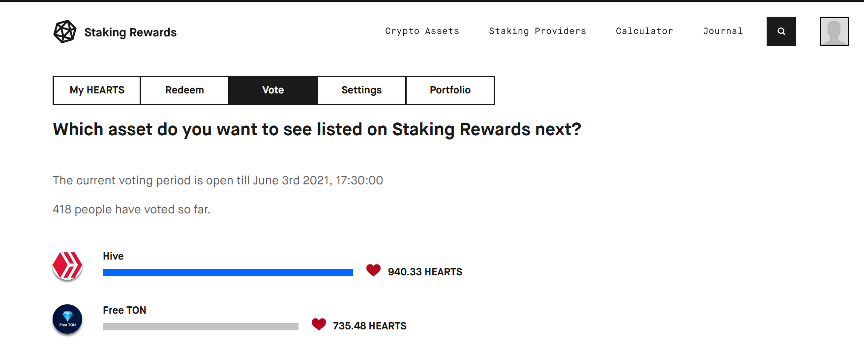The height and width of the screenshot is (352, 864).
Task: Click the Free TON asset logo
Action: click(67, 319)
